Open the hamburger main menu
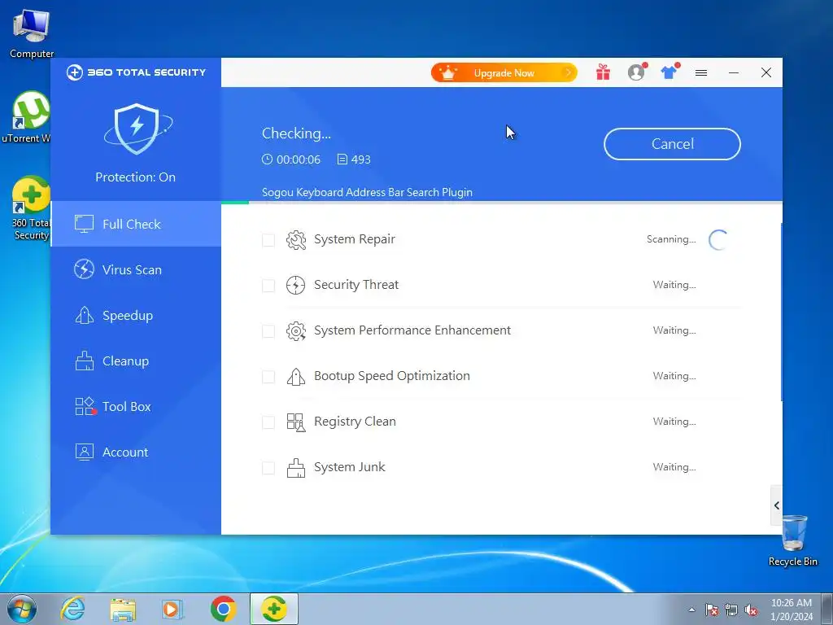Screen dimensions: 833x625 701,72
